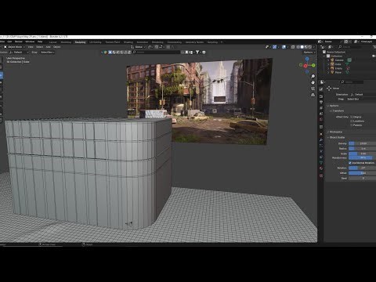Open the Orientation Default dropdown in properties

click(x=363, y=94)
